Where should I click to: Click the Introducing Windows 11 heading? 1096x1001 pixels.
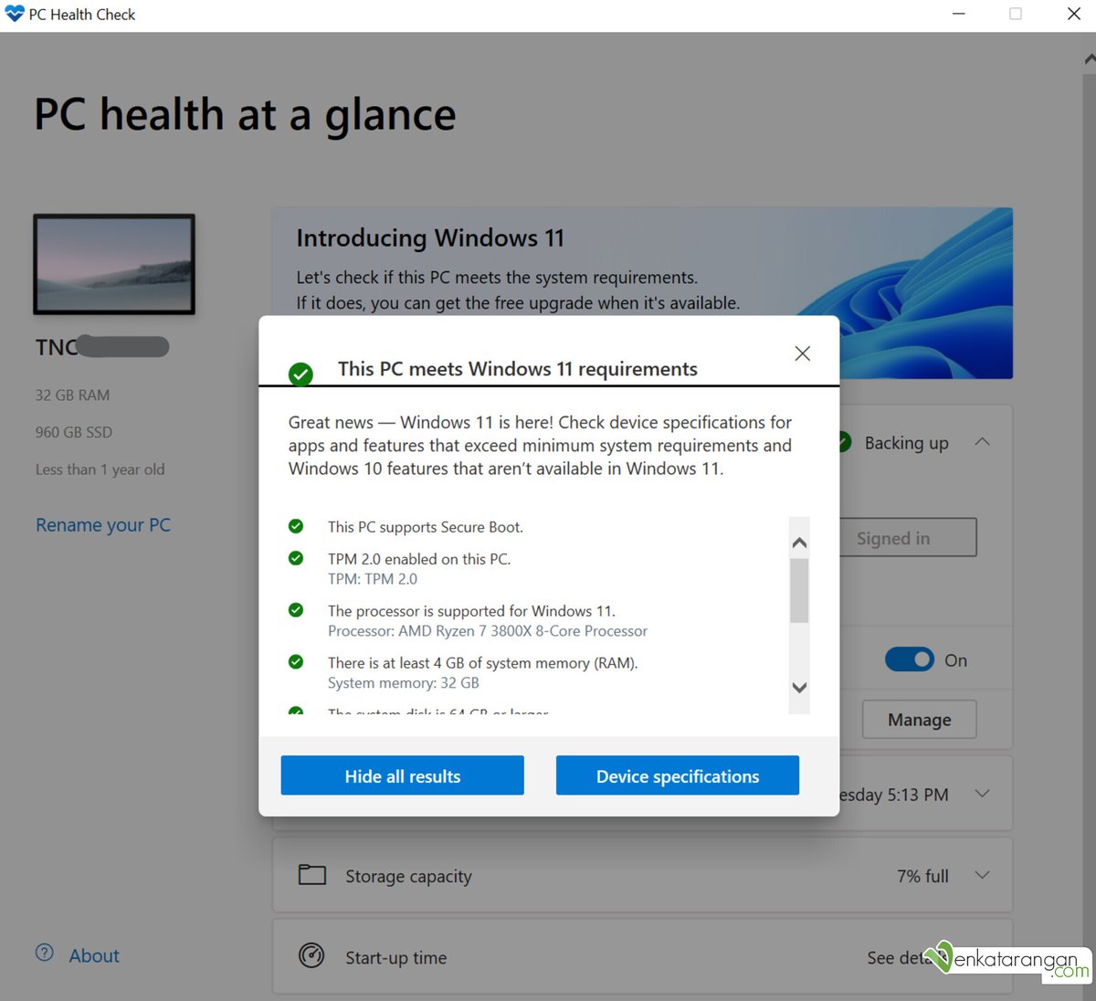pyautogui.click(x=430, y=238)
